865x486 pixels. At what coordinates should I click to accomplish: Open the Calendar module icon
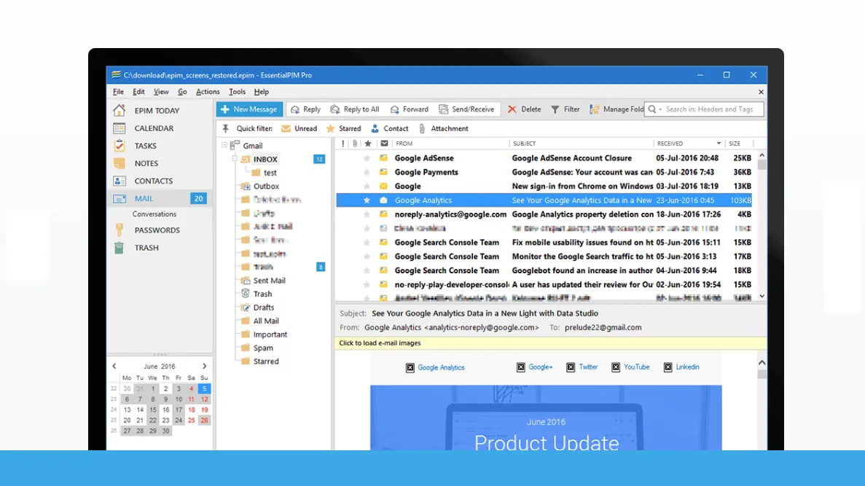(x=120, y=128)
